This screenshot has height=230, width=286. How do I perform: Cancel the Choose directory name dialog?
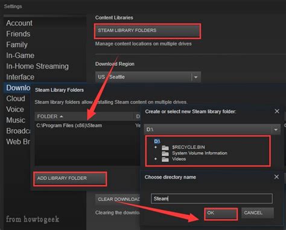coord(258,213)
